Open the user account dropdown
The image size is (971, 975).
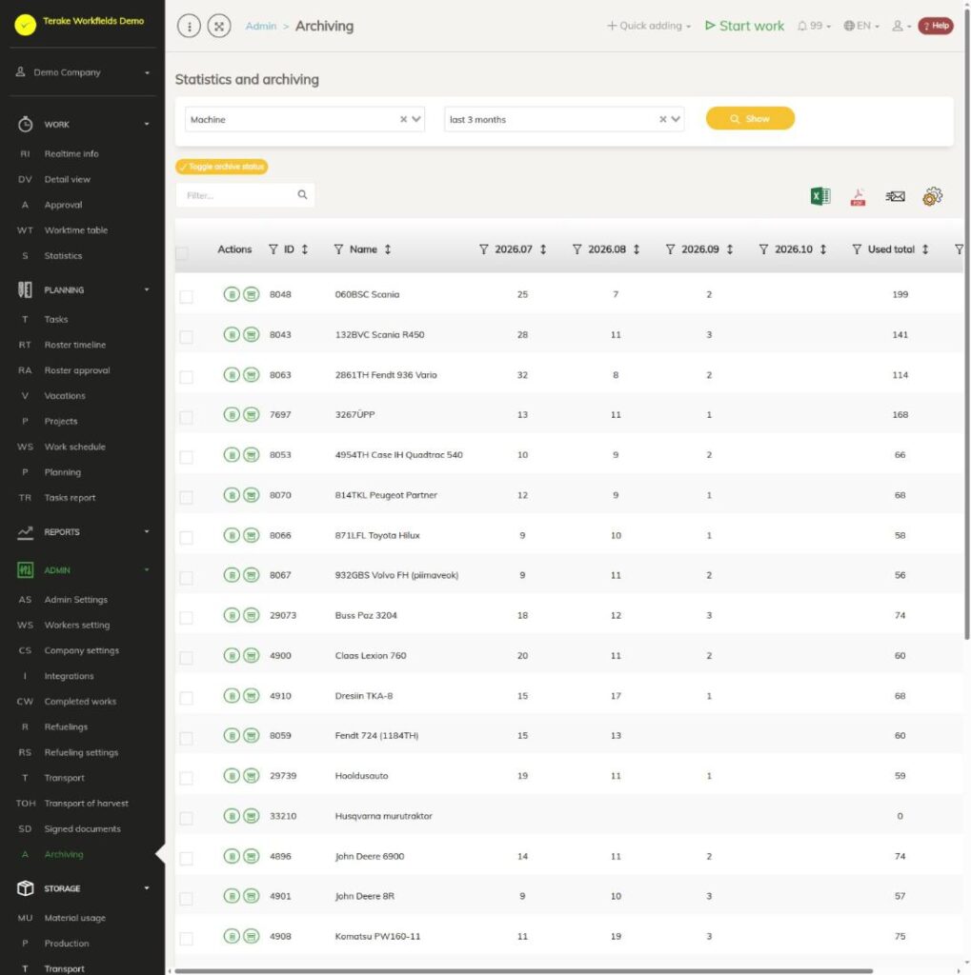tap(901, 26)
